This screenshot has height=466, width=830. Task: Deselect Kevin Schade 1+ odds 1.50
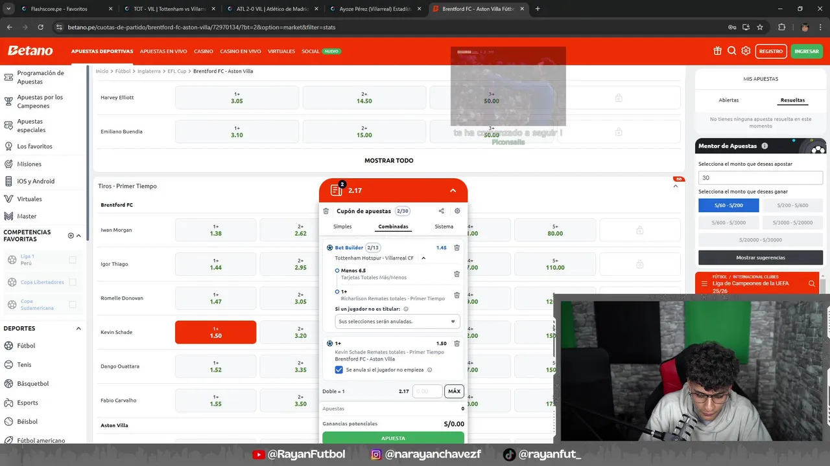[215, 332]
